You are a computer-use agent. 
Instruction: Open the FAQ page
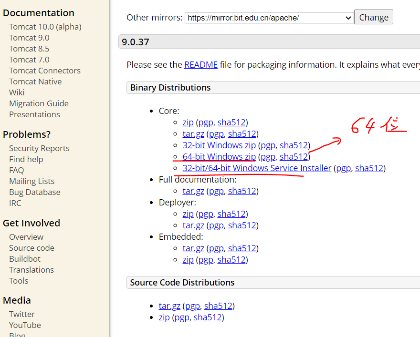click(16, 170)
